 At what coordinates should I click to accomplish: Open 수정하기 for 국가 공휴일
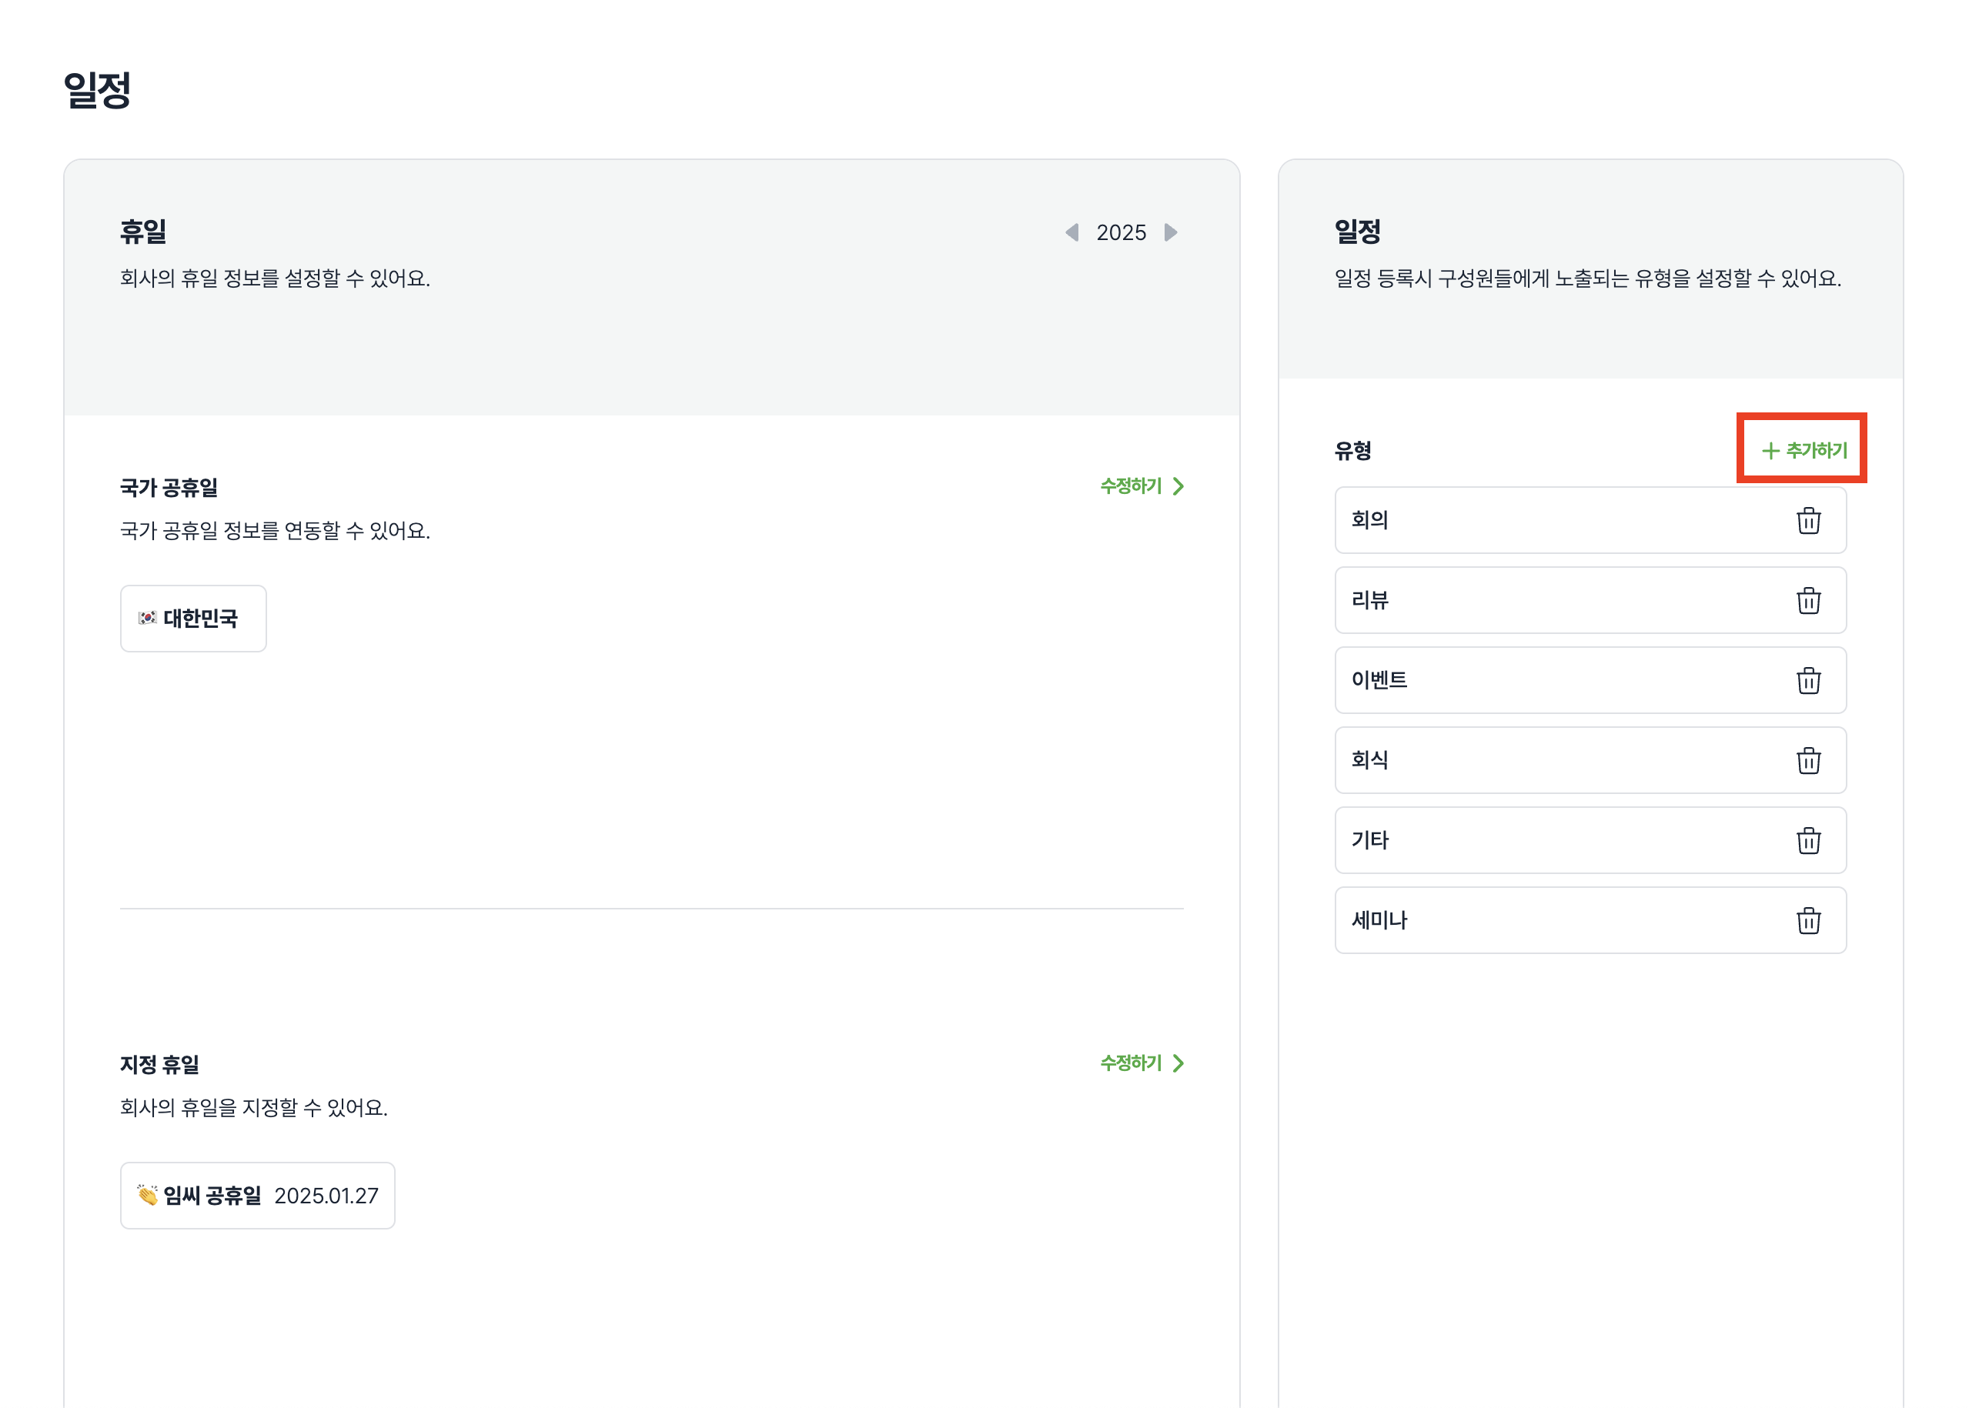click(x=1130, y=486)
